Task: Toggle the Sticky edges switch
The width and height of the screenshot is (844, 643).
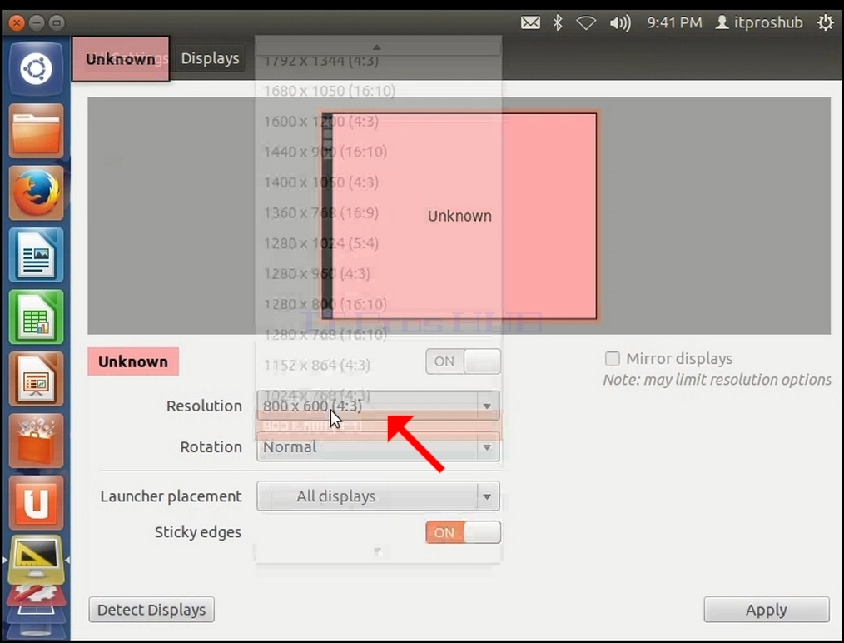Action: click(x=464, y=532)
